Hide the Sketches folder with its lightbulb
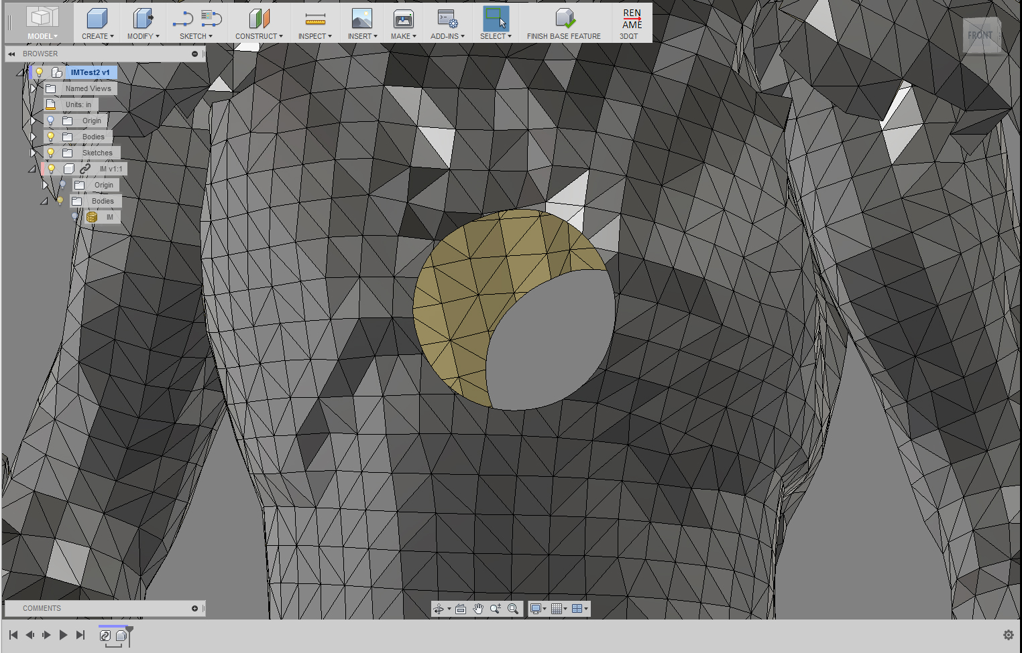 click(x=50, y=152)
